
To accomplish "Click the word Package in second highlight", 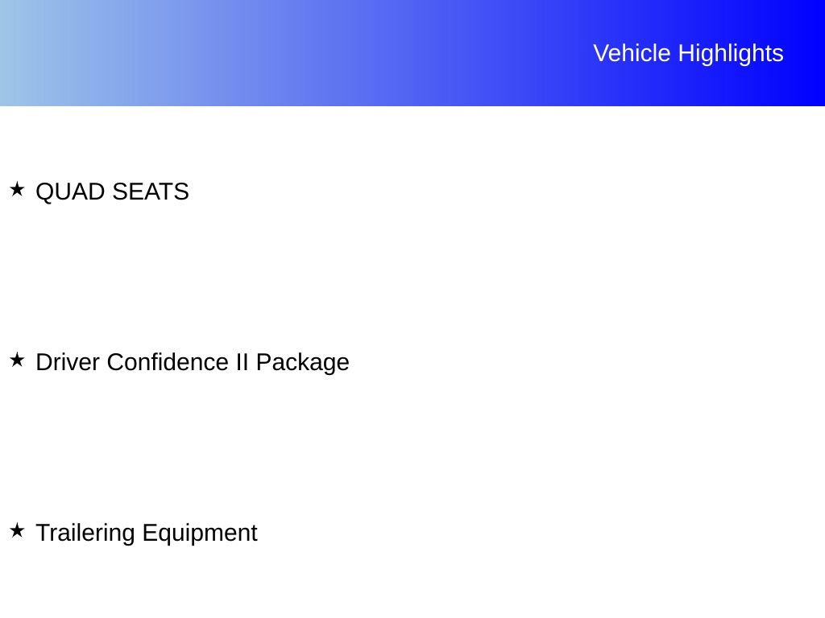I will (x=303, y=363).
